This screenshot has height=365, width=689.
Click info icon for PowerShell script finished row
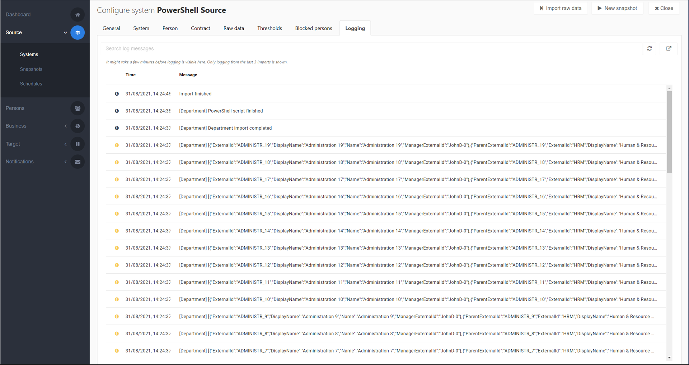117,111
